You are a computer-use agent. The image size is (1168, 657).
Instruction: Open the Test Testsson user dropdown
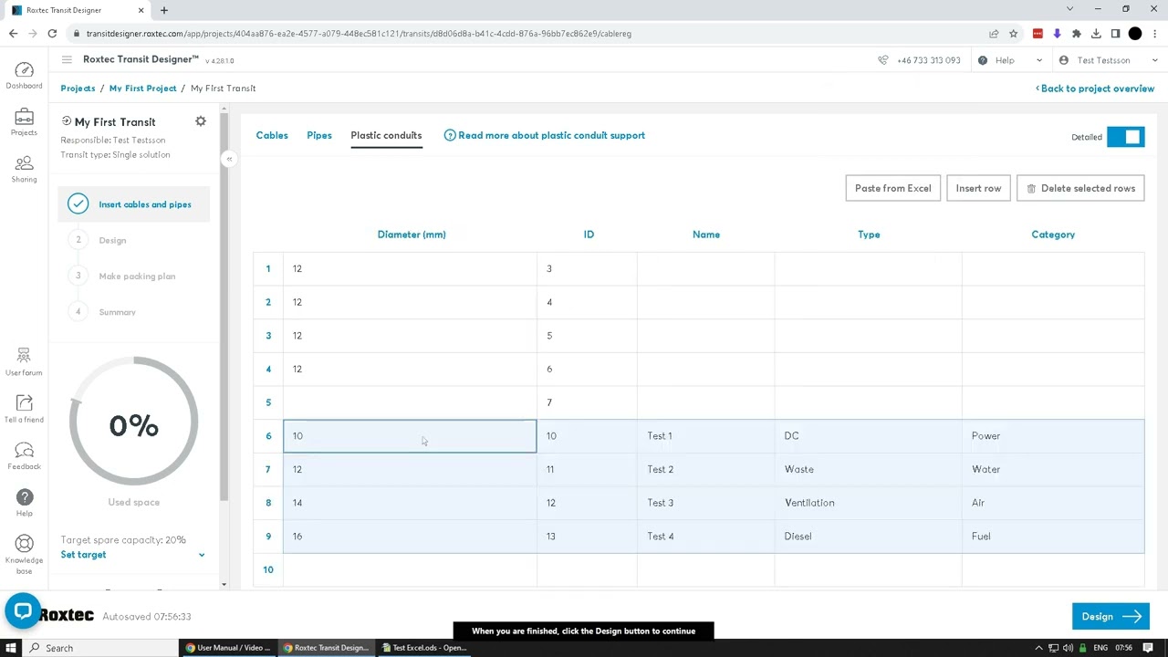pos(1108,60)
